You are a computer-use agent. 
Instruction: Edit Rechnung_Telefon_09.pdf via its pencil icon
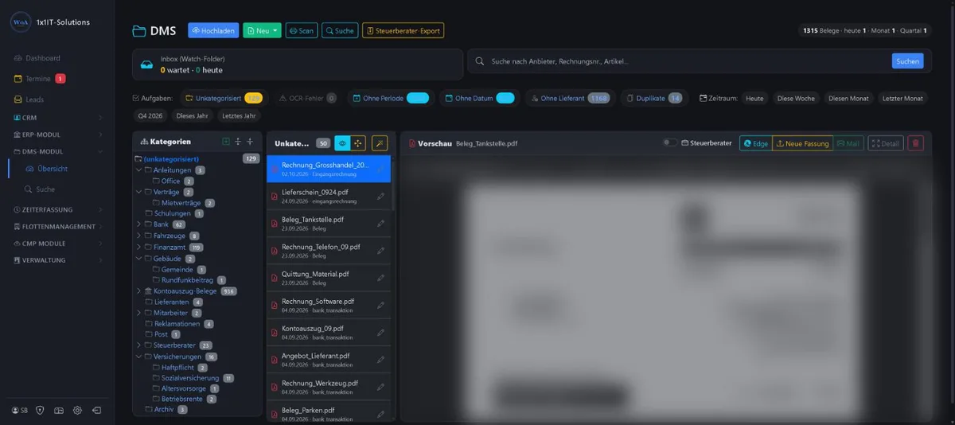tap(380, 251)
